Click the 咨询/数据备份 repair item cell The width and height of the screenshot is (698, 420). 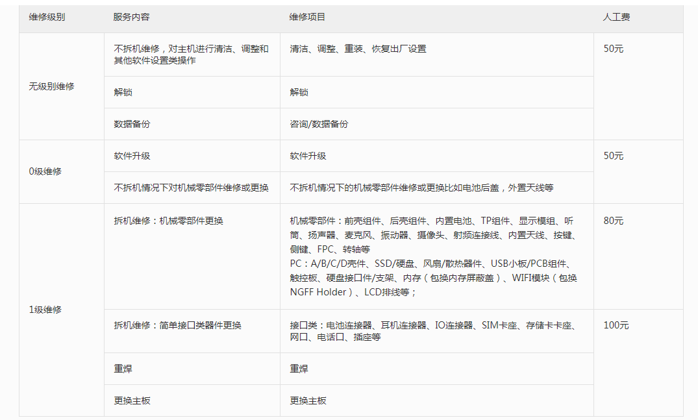coord(319,123)
